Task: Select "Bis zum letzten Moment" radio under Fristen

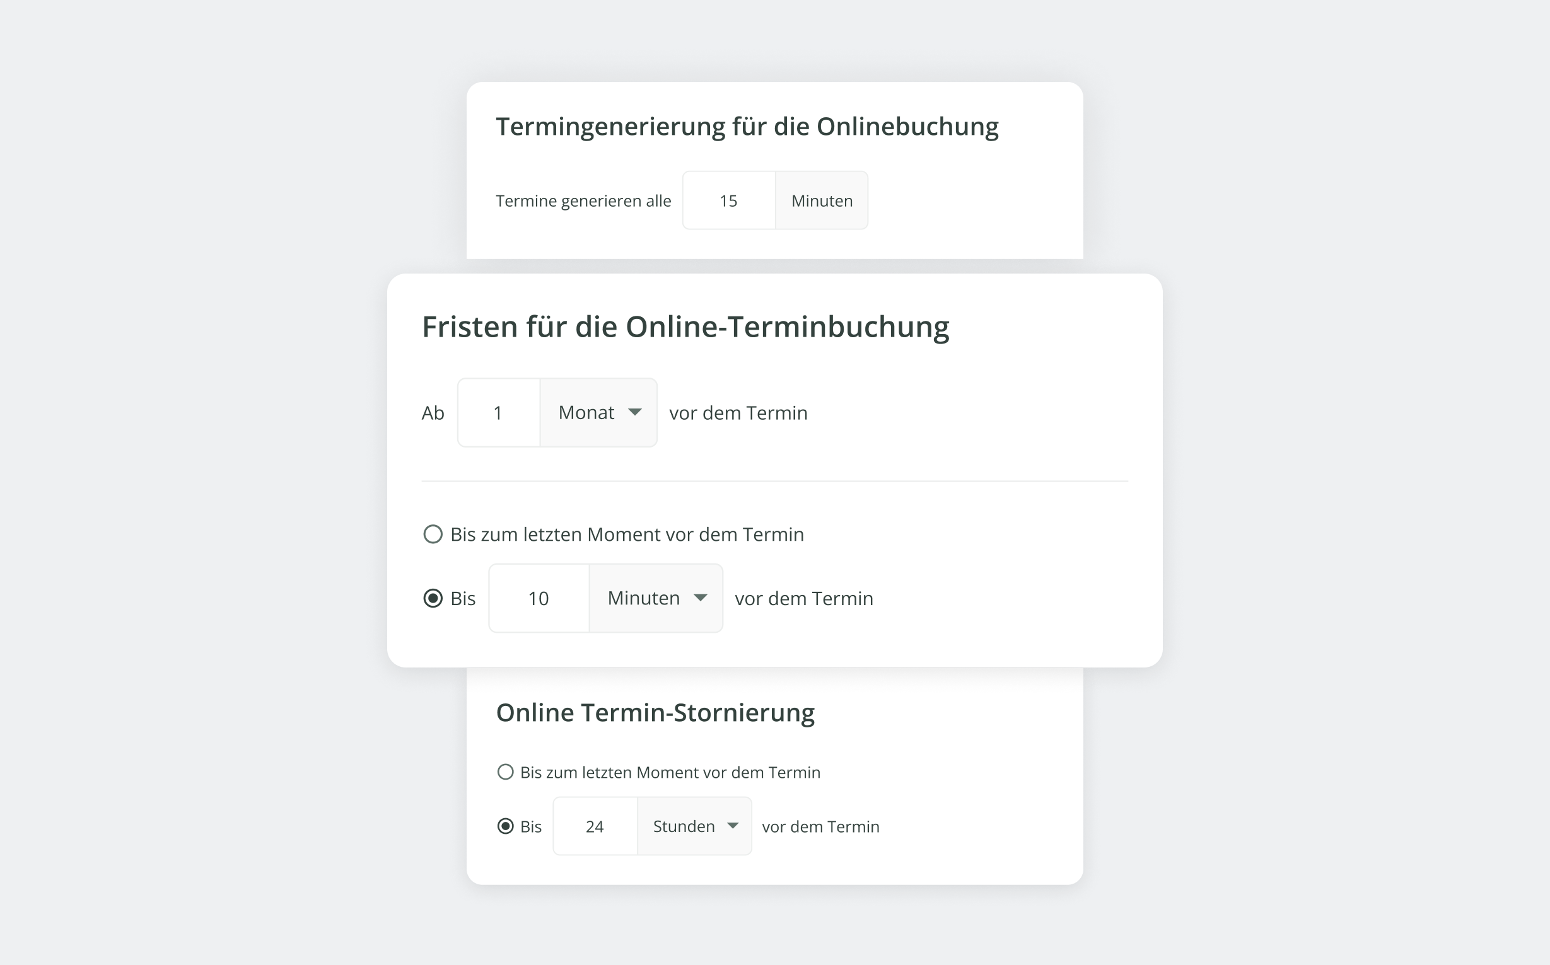Action: 433,535
